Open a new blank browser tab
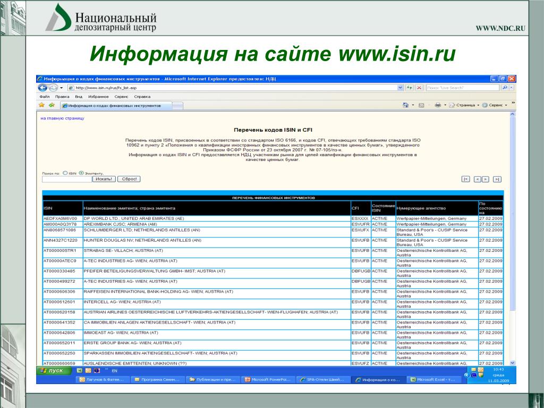 (177, 106)
